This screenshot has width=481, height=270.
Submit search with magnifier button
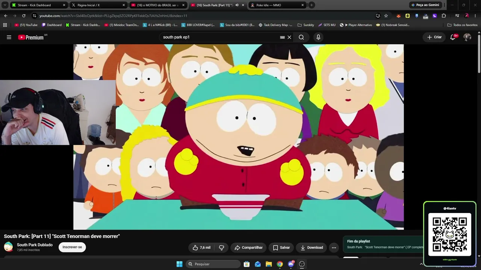[301, 37]
